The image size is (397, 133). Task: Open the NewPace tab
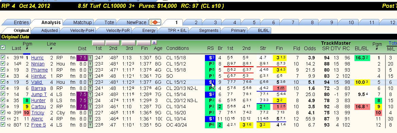(136, 22)
